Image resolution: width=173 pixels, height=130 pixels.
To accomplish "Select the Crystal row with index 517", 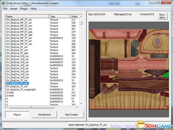I will (x=42, y=93).
